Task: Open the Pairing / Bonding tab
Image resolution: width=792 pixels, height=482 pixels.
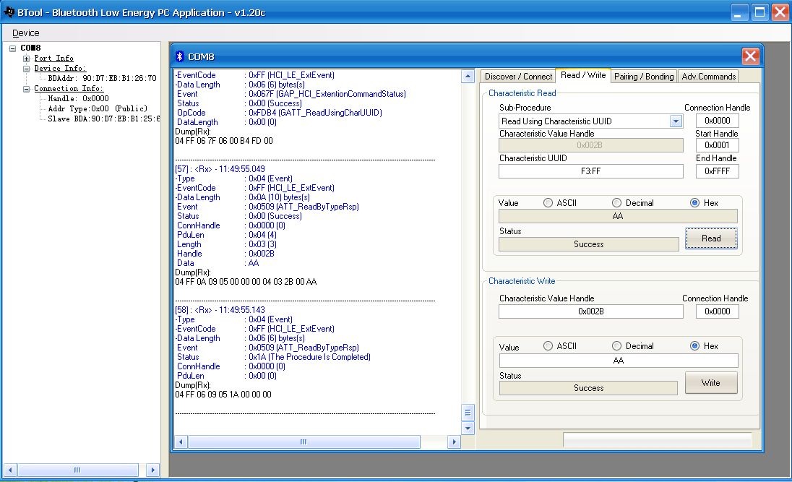Action: tap(644, 77)
